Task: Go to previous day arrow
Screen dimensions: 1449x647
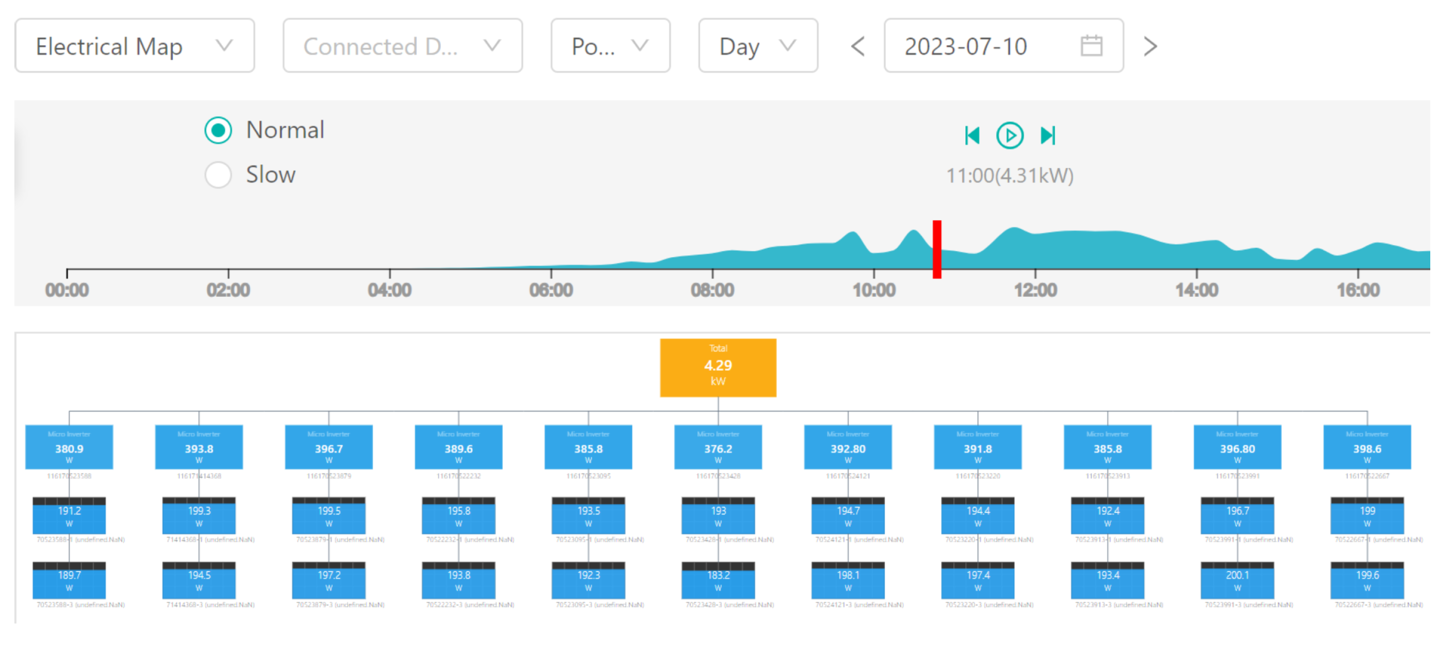Action: (857, 46)
